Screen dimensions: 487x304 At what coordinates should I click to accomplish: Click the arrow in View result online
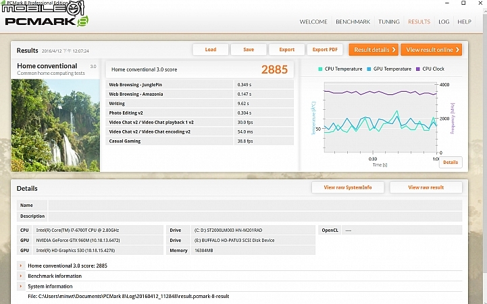pyautogui.click(x=457, y=50)
